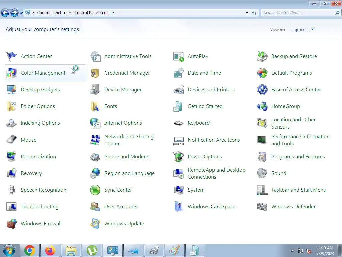Open the Troubleshooting link

click(40, 207)
